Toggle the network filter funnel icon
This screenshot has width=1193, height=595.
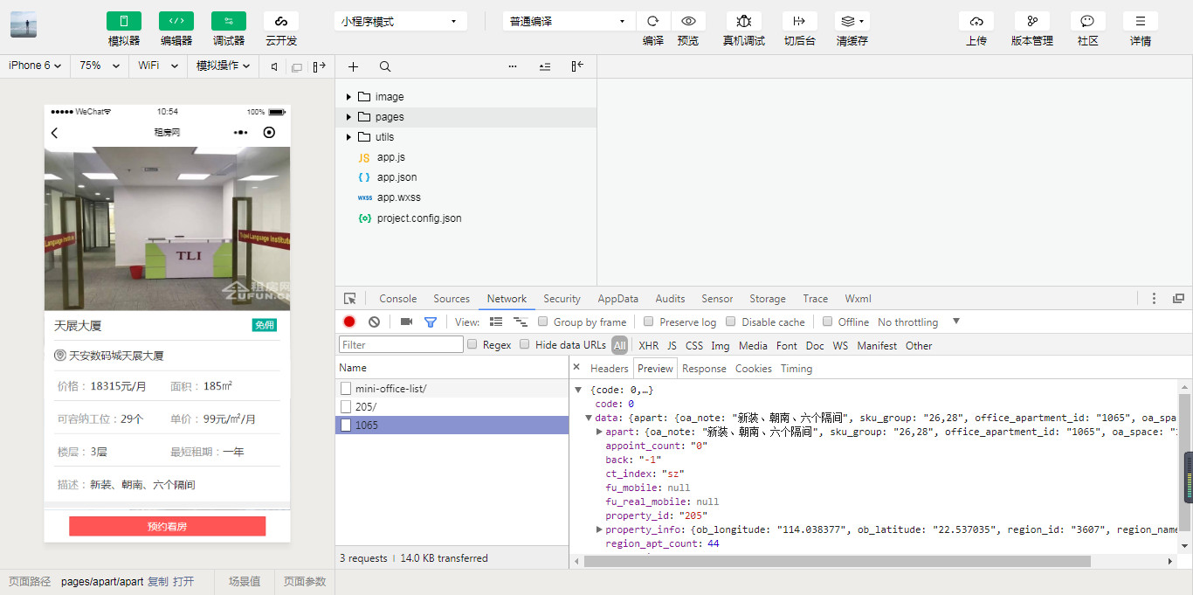tap(431, 322)
